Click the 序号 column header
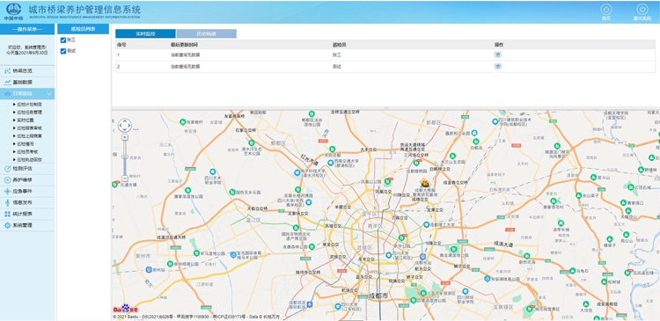The width and height of the screenshot is (660, 321). [x=121, y=45]
